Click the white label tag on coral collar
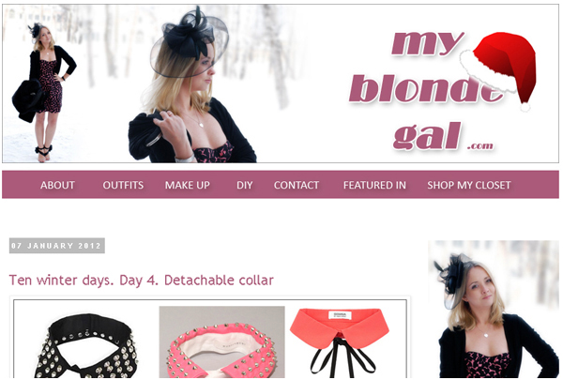Viewport: 563px width, 380px height. coord(340,315)
